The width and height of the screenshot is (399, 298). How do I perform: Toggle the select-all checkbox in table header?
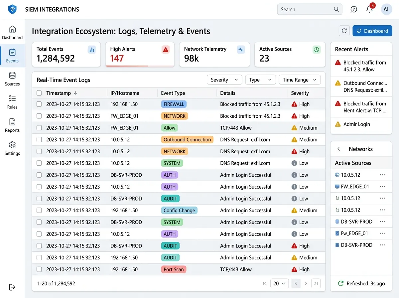(39, 93)
